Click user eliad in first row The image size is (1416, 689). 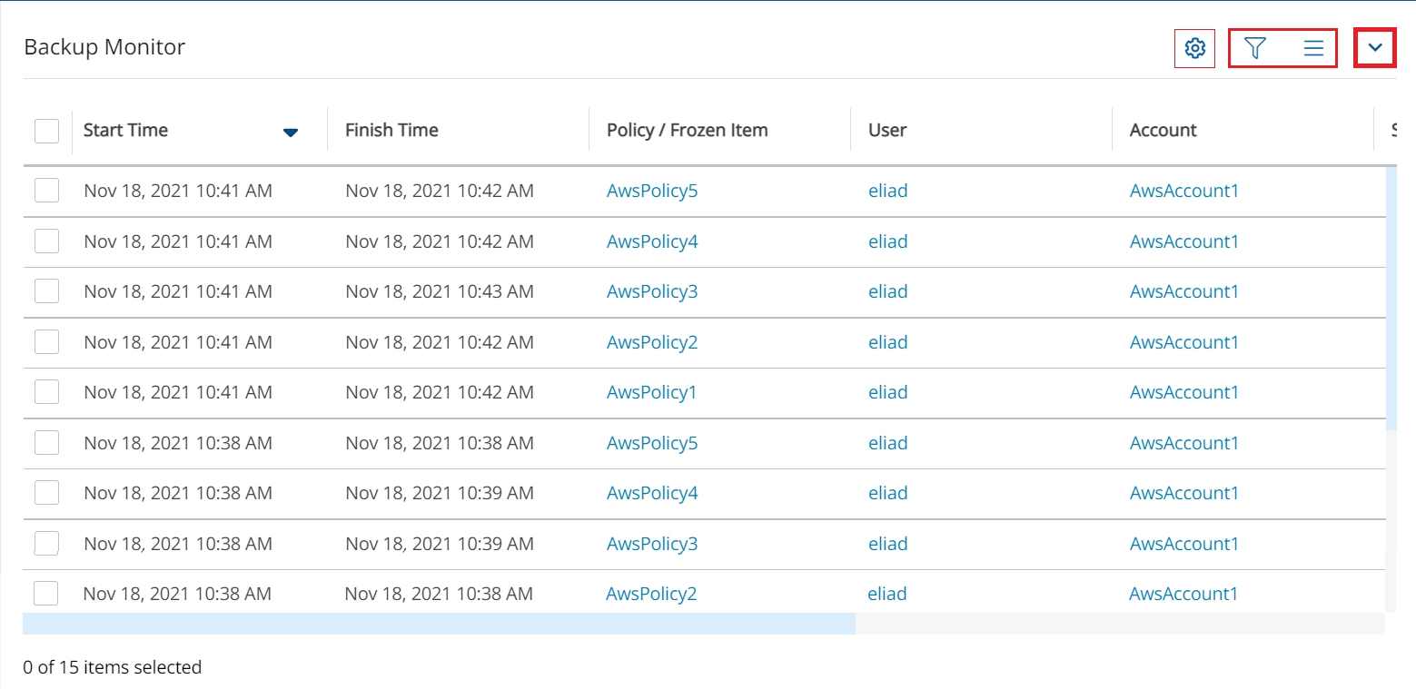click(887, 191)
